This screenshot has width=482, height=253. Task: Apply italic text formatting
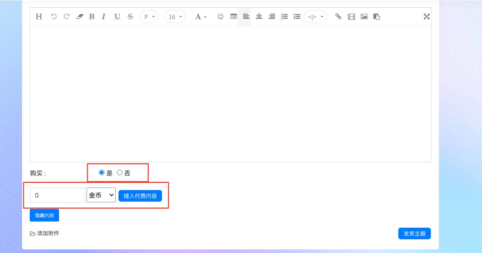[x=104, y=17]
